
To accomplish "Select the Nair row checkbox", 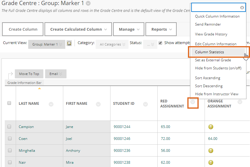I will point(10,162).
